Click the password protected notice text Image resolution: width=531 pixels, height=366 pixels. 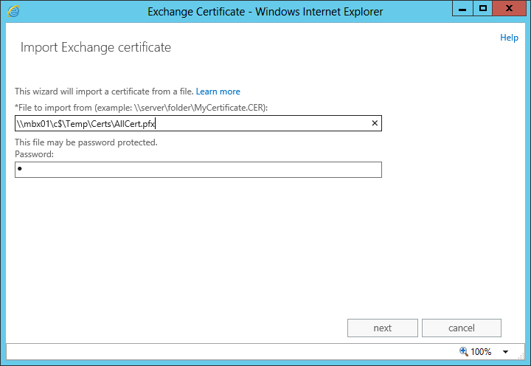pos(86,142)
